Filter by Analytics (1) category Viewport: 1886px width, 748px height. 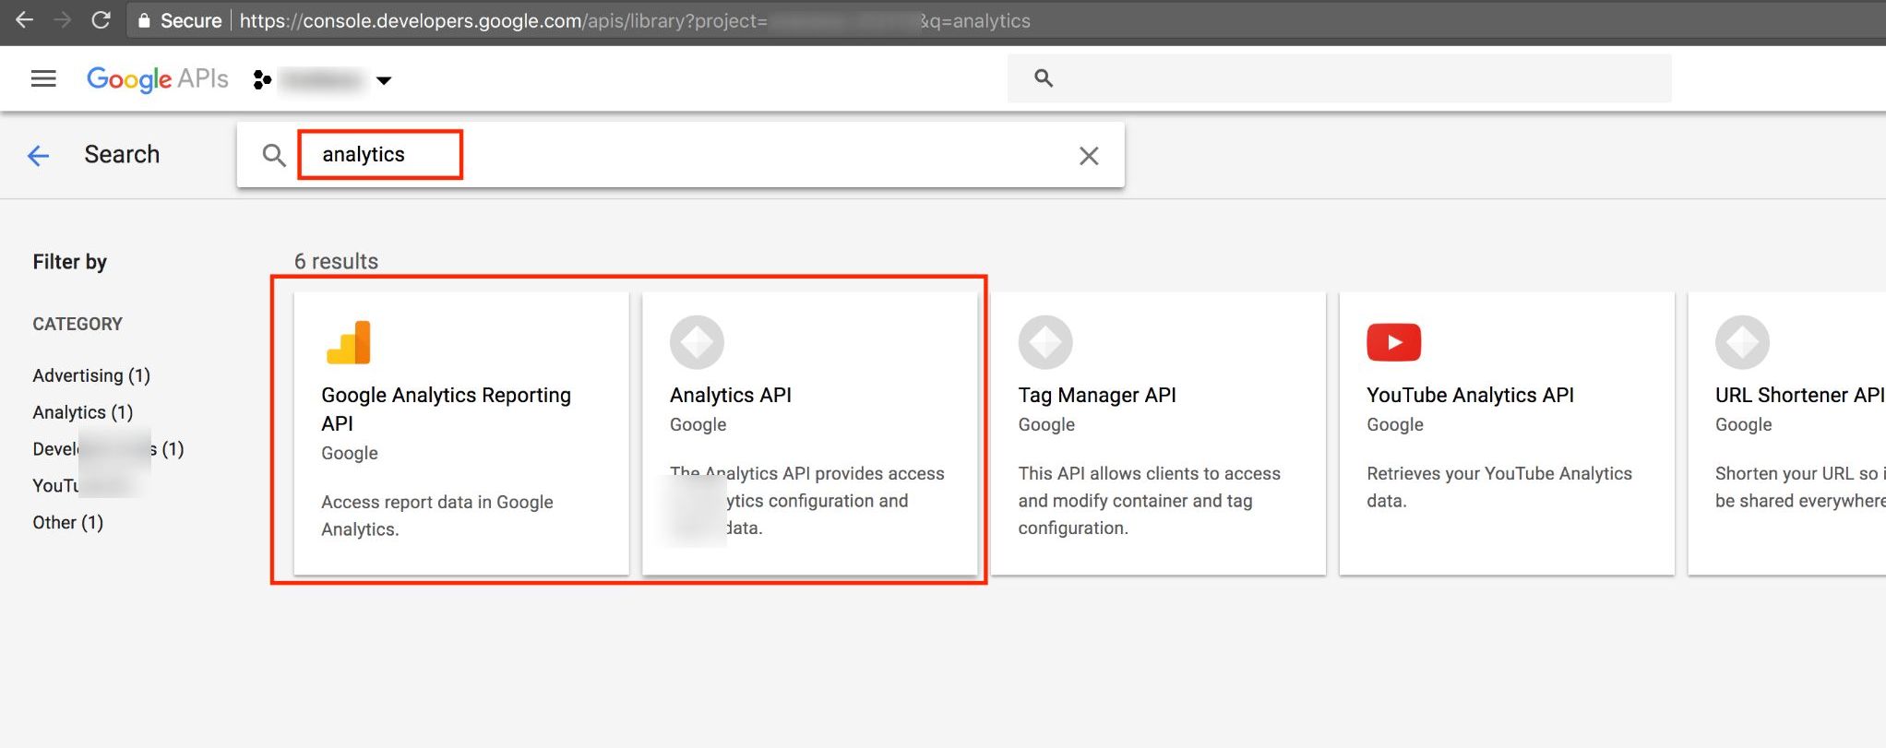83,412
